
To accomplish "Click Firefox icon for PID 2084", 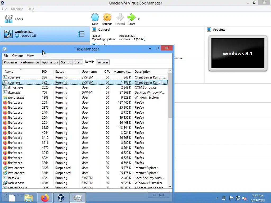I will click(5, 102).
